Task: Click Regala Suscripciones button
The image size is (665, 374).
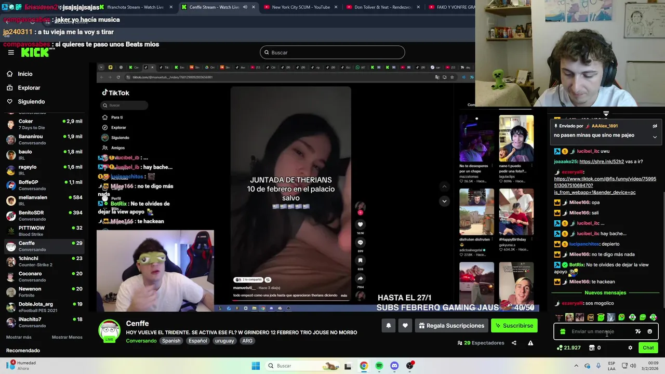Action: [x=451, y=326]
